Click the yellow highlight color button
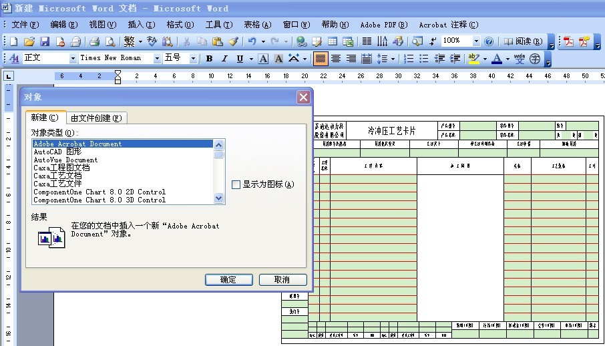This screenshot has height=346, width=605. click(x=474, y=59)
